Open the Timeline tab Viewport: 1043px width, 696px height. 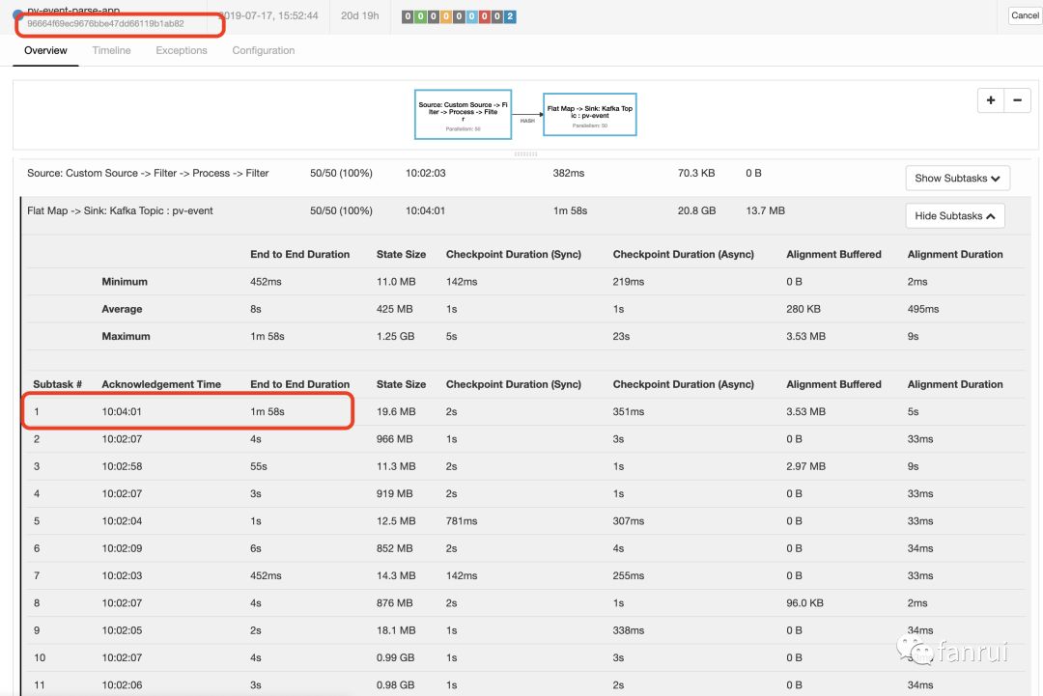(x=111, y=50)
